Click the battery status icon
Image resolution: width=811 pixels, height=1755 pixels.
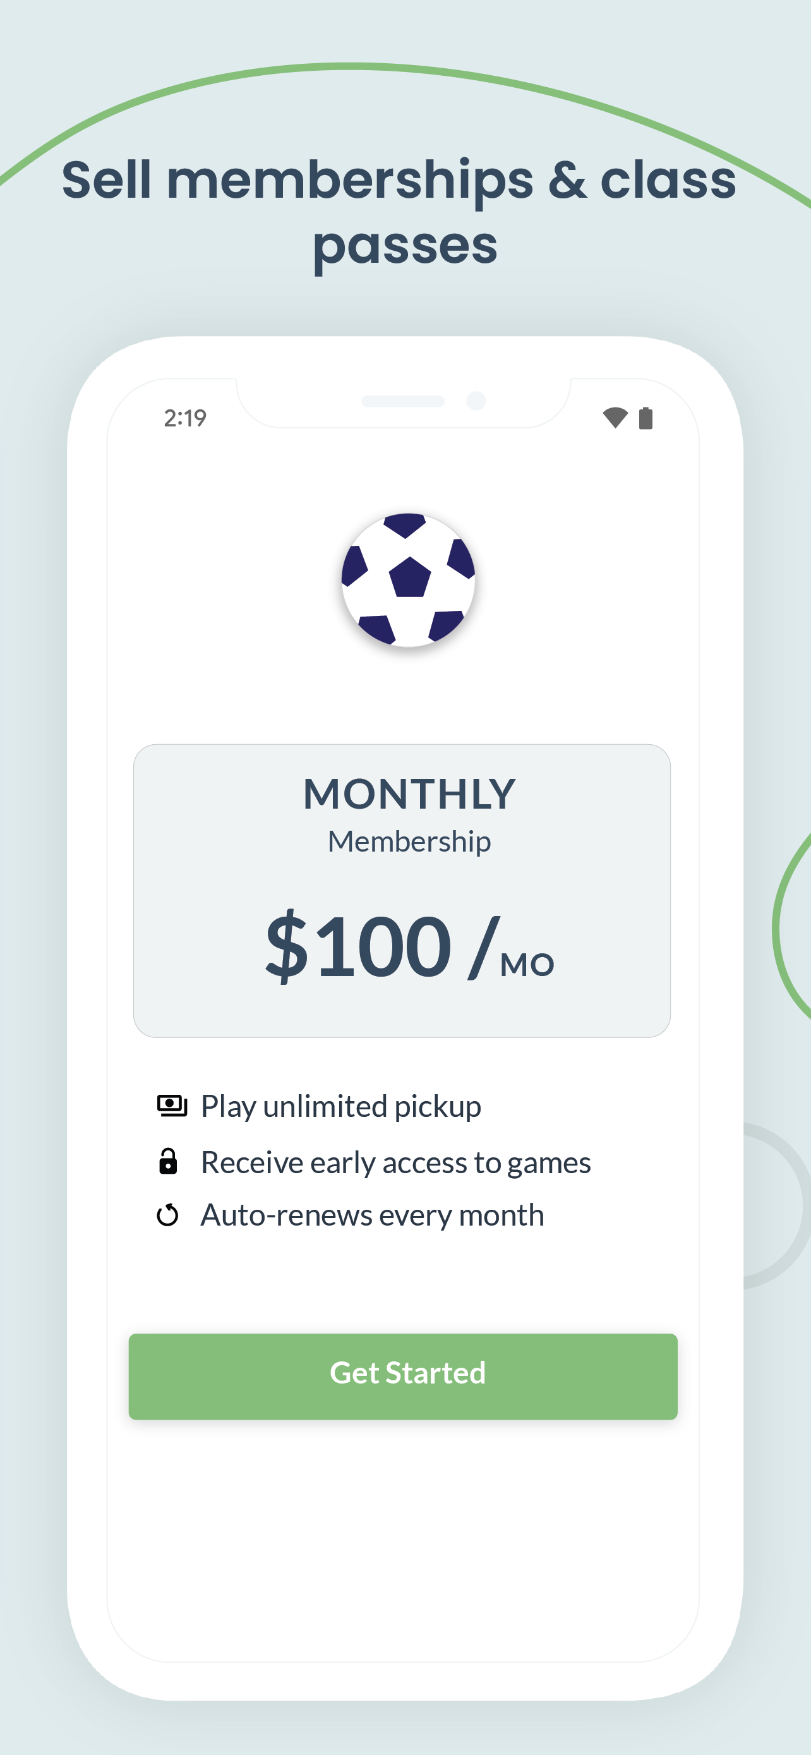(646, 418)
